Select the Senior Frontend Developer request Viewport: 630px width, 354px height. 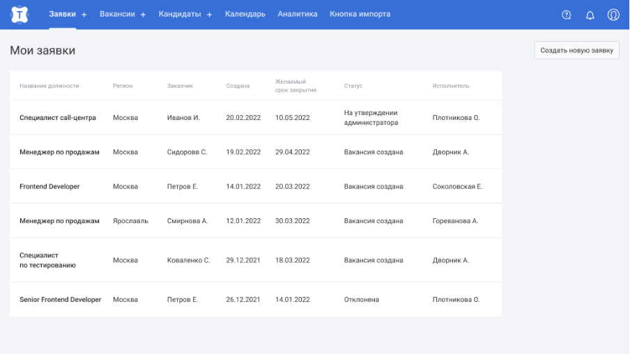[x=60, y=300]
